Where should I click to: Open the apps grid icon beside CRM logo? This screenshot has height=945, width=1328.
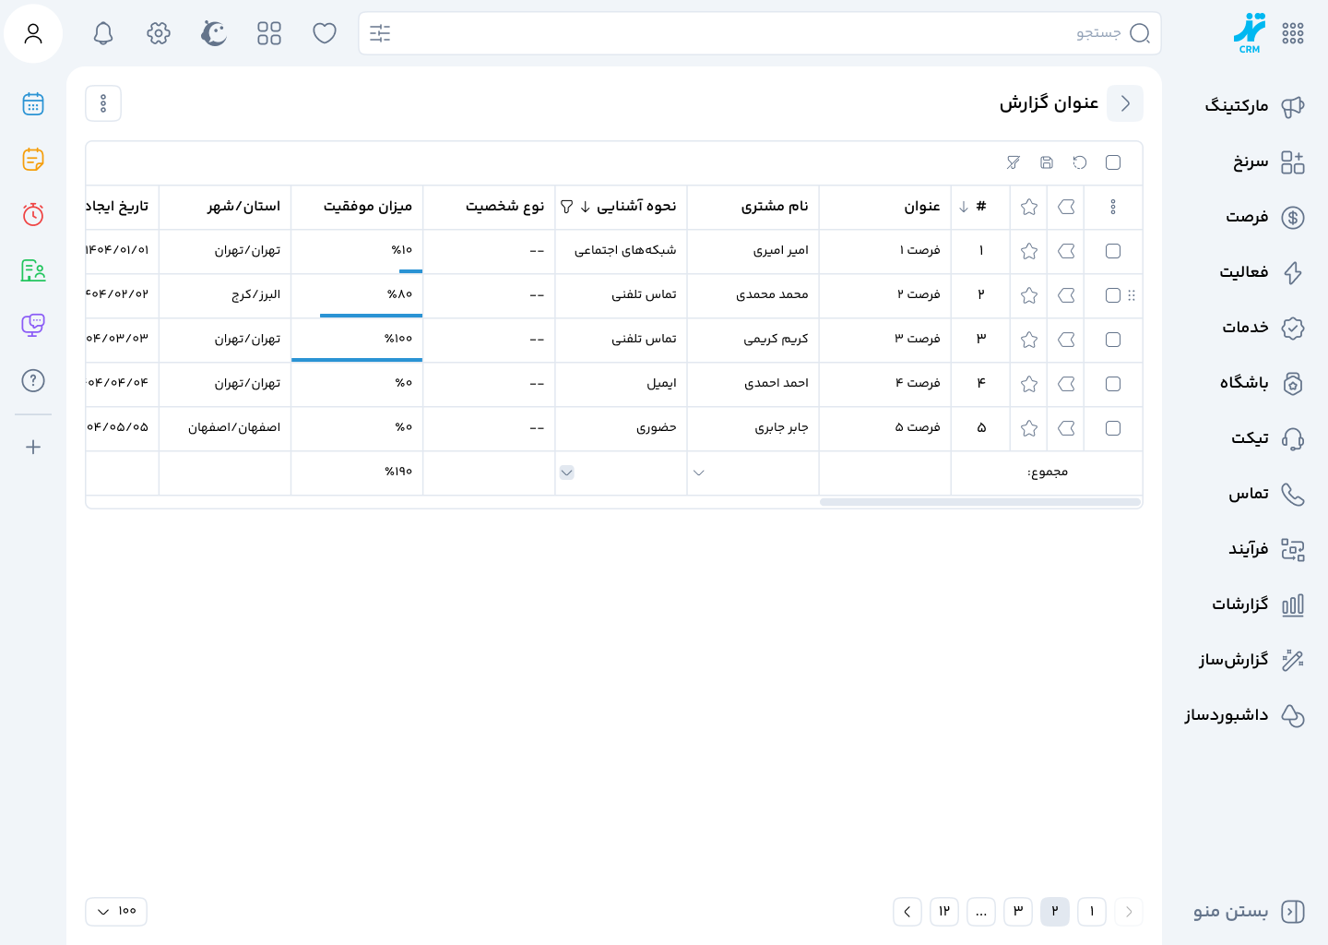point(1293,33)
